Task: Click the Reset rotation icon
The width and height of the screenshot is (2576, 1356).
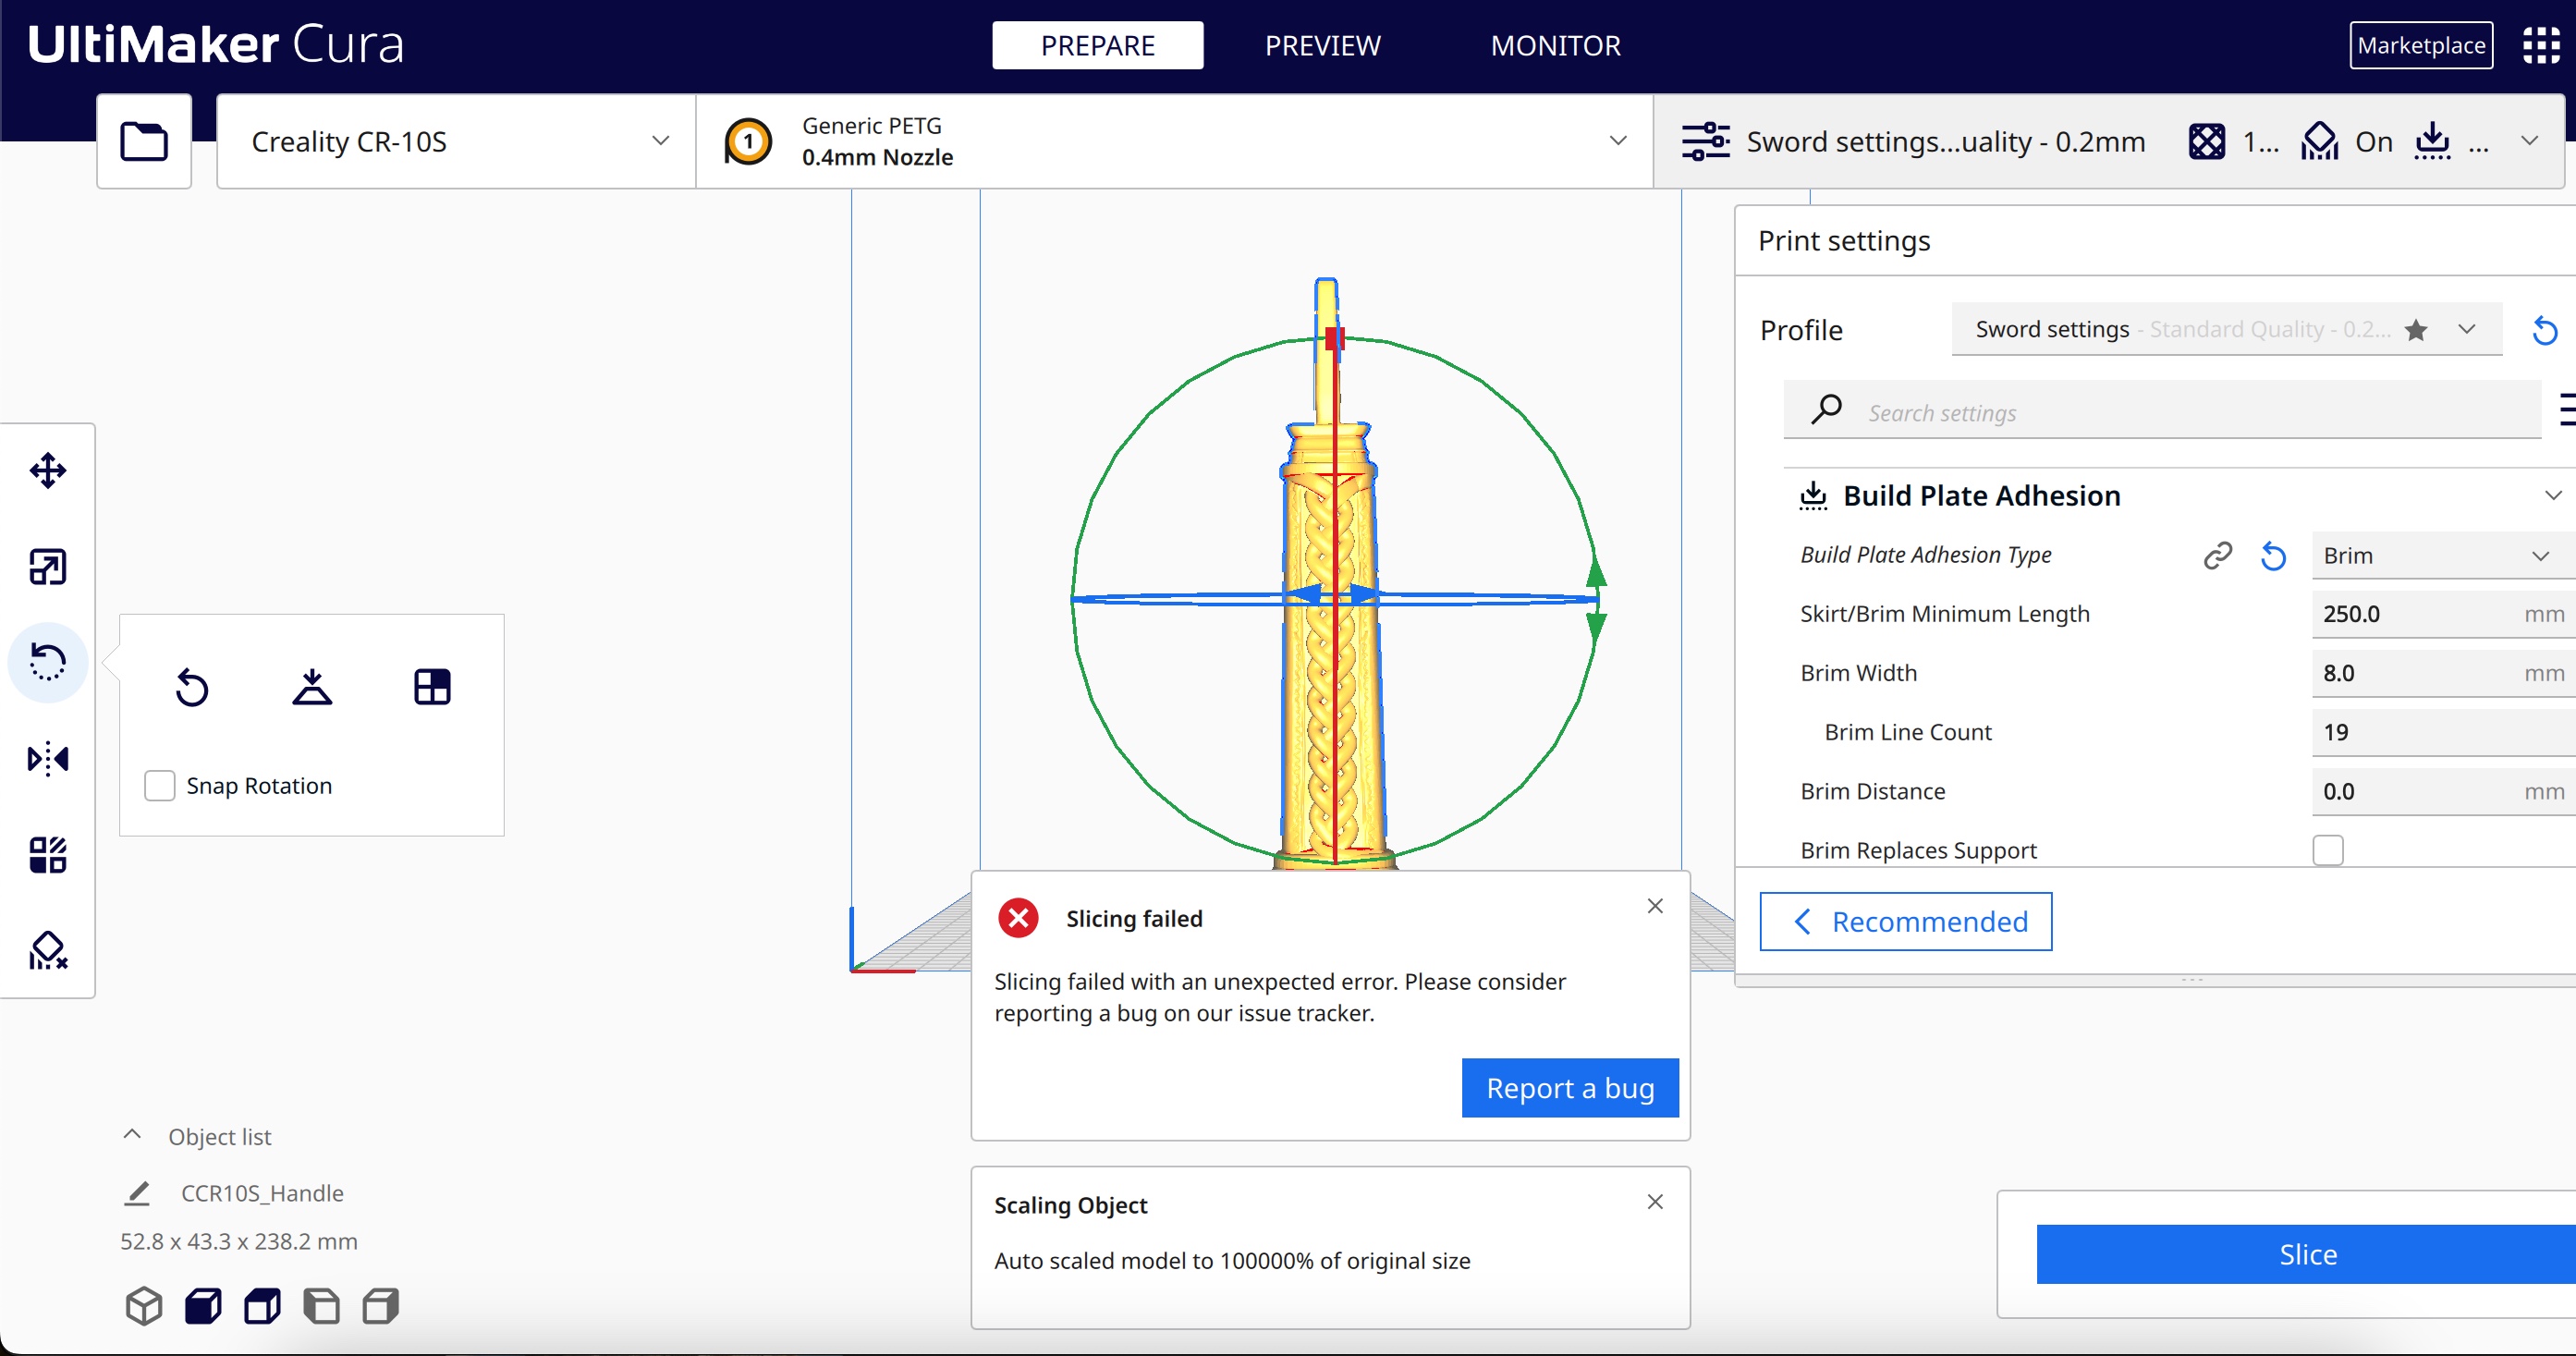Action: click(192, 686)
